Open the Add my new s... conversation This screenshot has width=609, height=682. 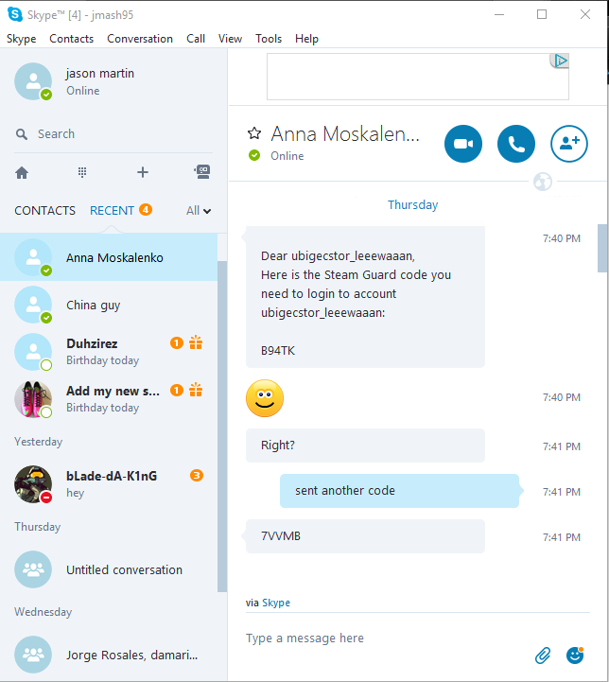click(109, 399)
